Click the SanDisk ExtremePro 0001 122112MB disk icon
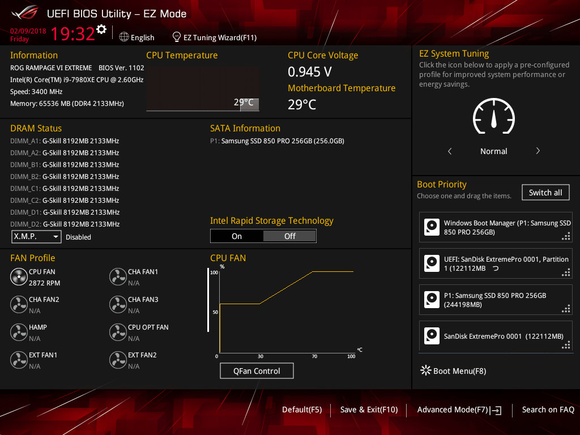 [432, 336]
